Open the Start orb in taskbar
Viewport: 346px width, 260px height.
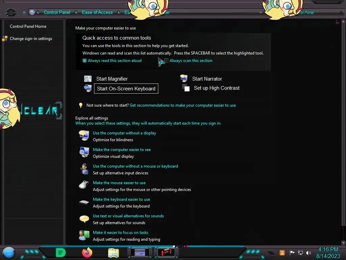(x=8, y=253)
